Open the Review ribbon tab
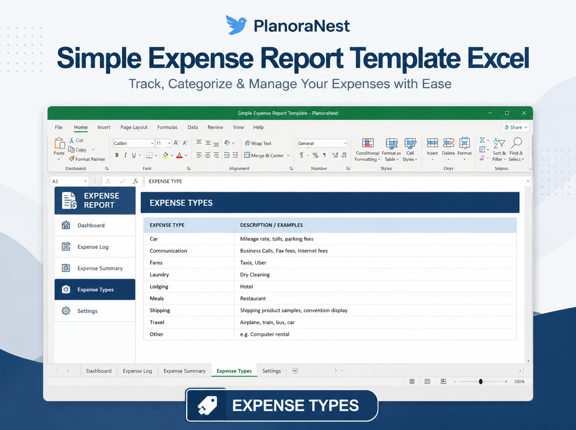The width and height of the screenshot is (576, 430). point(215,127)
